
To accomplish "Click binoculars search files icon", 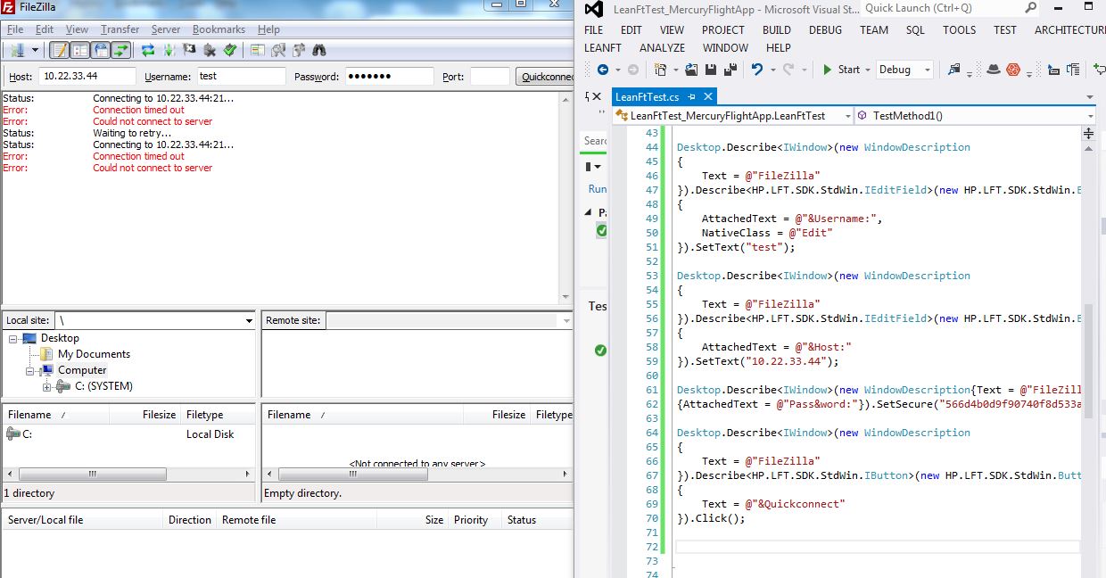I will click(x=319, y=50).
